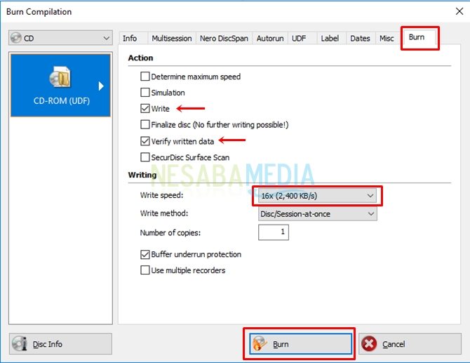Click the Number of copies label
The height and width of the screenshot is (363, 470).
click(x=170, y=233)
